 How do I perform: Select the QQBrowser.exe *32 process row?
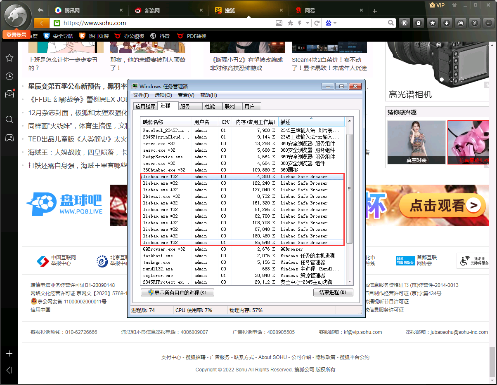(x=243, y=249)
